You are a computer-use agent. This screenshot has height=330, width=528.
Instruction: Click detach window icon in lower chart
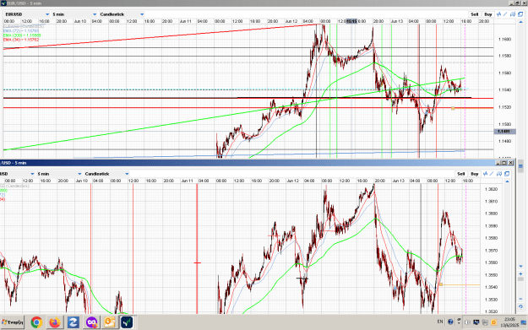click(507, 174)
